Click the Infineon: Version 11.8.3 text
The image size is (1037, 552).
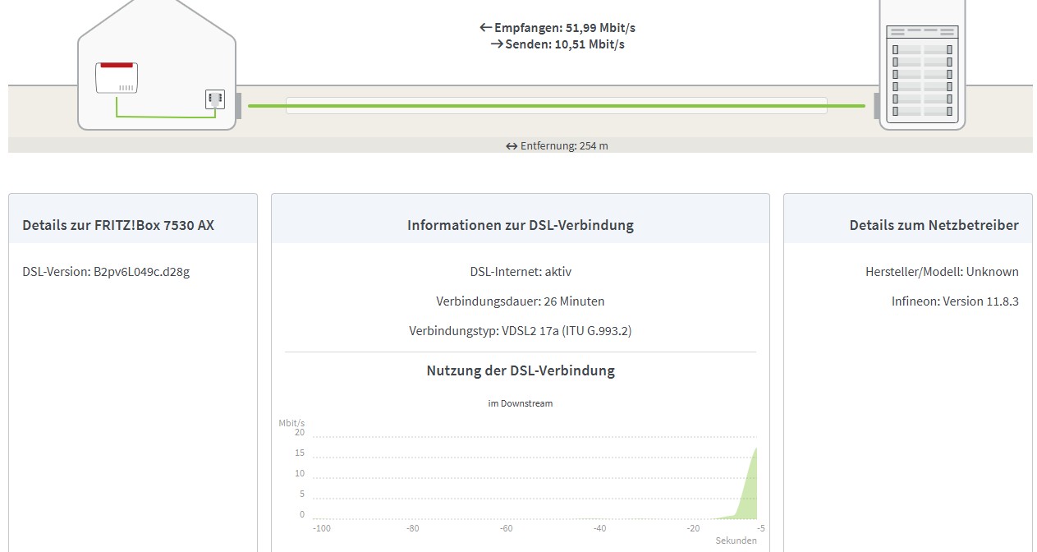[x=954, y=301]
